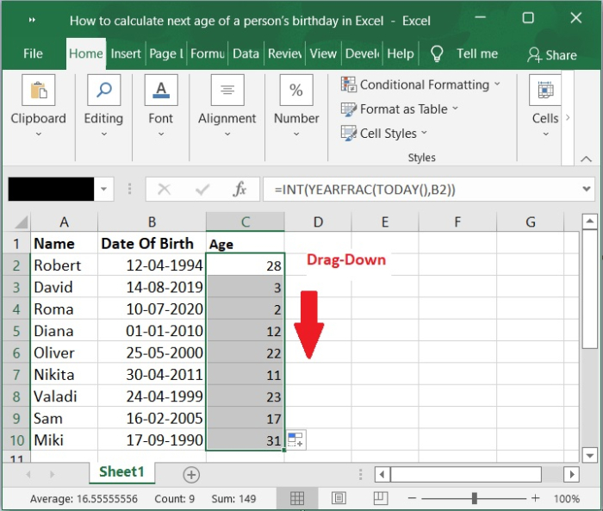603x511 pixels.
Task: Click the Format as Table icon
Action: pyautogui.click(x=348, y=109)
